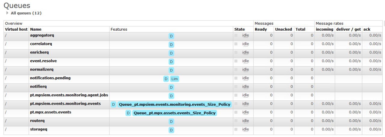Click the D badge for pt.mpsiem.events.monitoring.events
Image resolution: width=385 pixels, height=137 pixels.
[x=113, y=105]
